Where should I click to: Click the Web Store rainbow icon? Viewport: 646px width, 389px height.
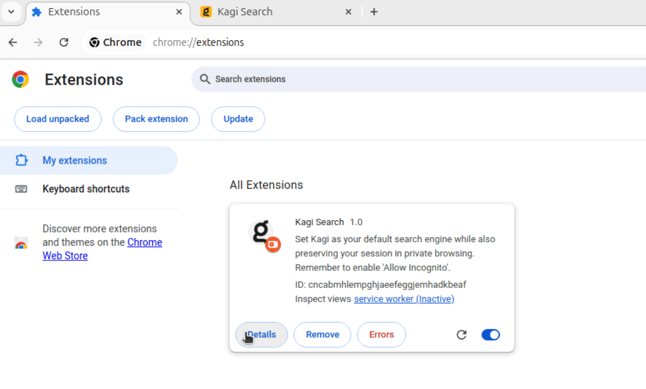point(21,243)
